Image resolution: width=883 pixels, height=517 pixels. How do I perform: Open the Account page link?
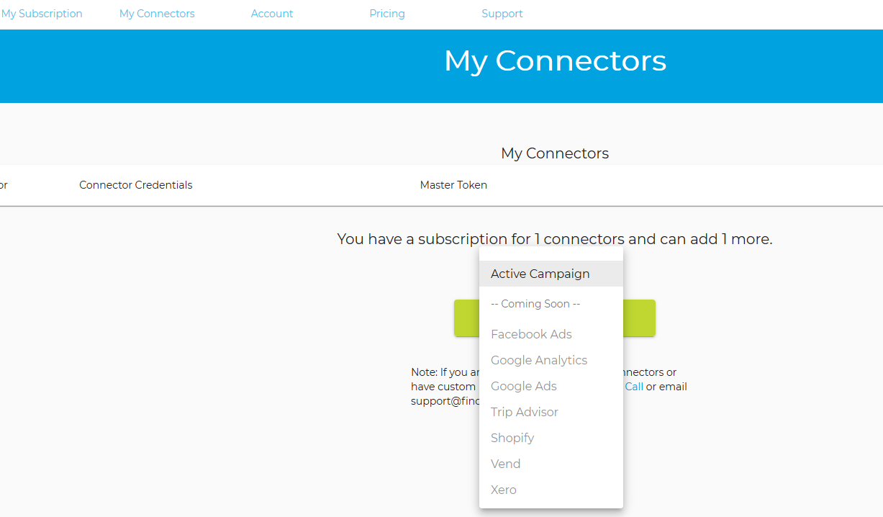tap(272, 14)
